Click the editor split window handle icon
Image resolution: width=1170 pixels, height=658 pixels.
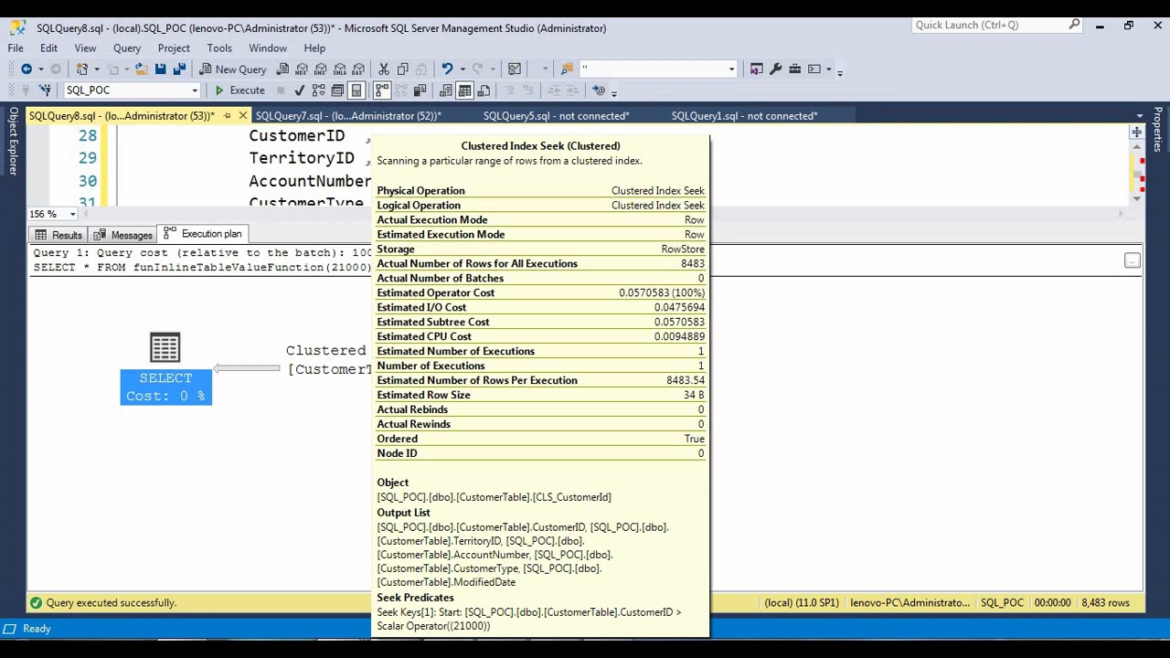(1136, 133)
